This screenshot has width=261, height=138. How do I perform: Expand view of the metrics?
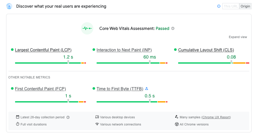pyautogui.click(x=238, y=37)
